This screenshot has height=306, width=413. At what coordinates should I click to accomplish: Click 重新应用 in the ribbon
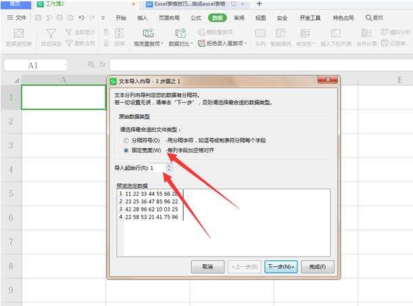(80, 43)
